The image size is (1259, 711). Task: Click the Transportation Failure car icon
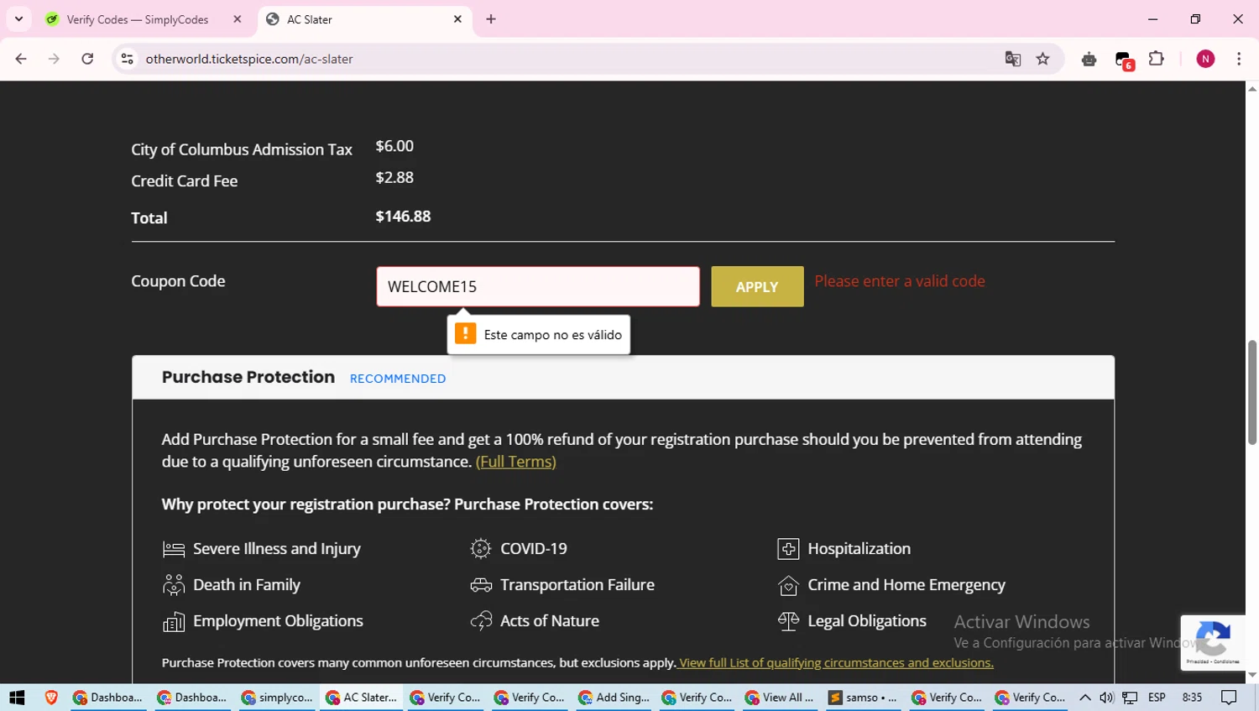[481, 585]
